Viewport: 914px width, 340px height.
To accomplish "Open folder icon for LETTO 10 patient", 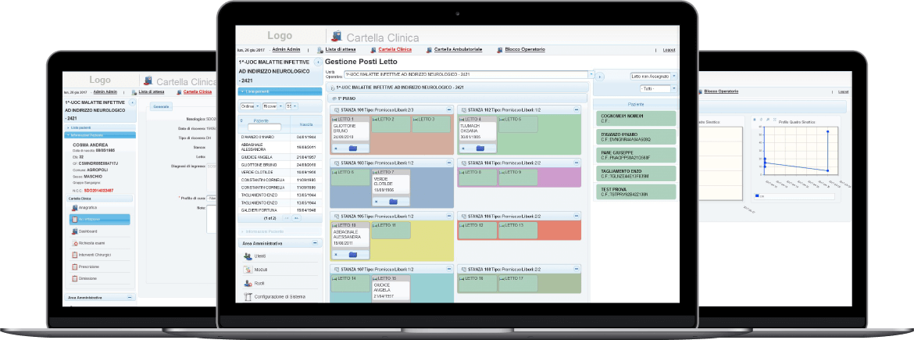I will coord(352,255).
